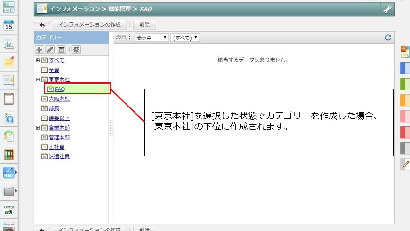Image resolution: width=410 pixels, height=231 pixels.
Task: Click the top 削除 button
Action: (x=144, y=25)
